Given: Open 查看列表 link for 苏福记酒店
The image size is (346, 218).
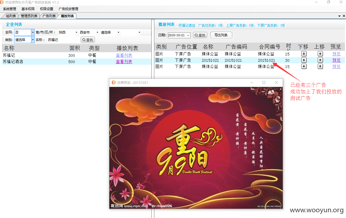Looking at the screenshot, I should point(124,62).
